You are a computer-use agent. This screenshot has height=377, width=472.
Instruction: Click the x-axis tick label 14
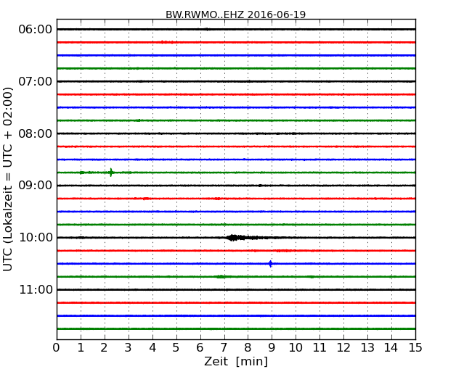point(391,347)
